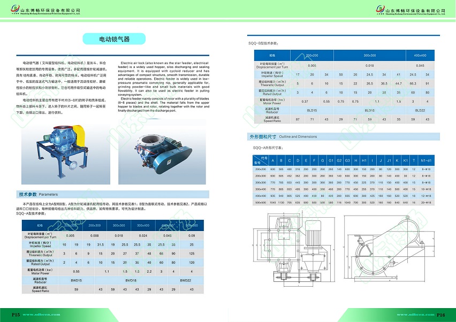Click the BLD22 reducer cell
Image resolution: width=456 pixels, height=322 pixels.
421,110
